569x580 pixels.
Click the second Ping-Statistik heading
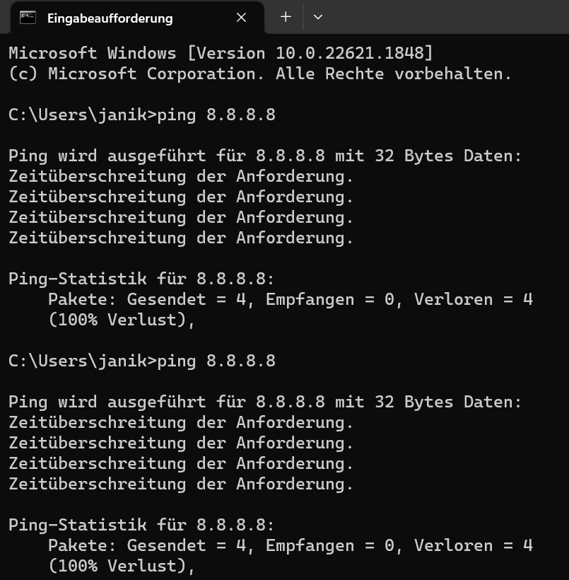pyautogui.click(x=141, y=526)
